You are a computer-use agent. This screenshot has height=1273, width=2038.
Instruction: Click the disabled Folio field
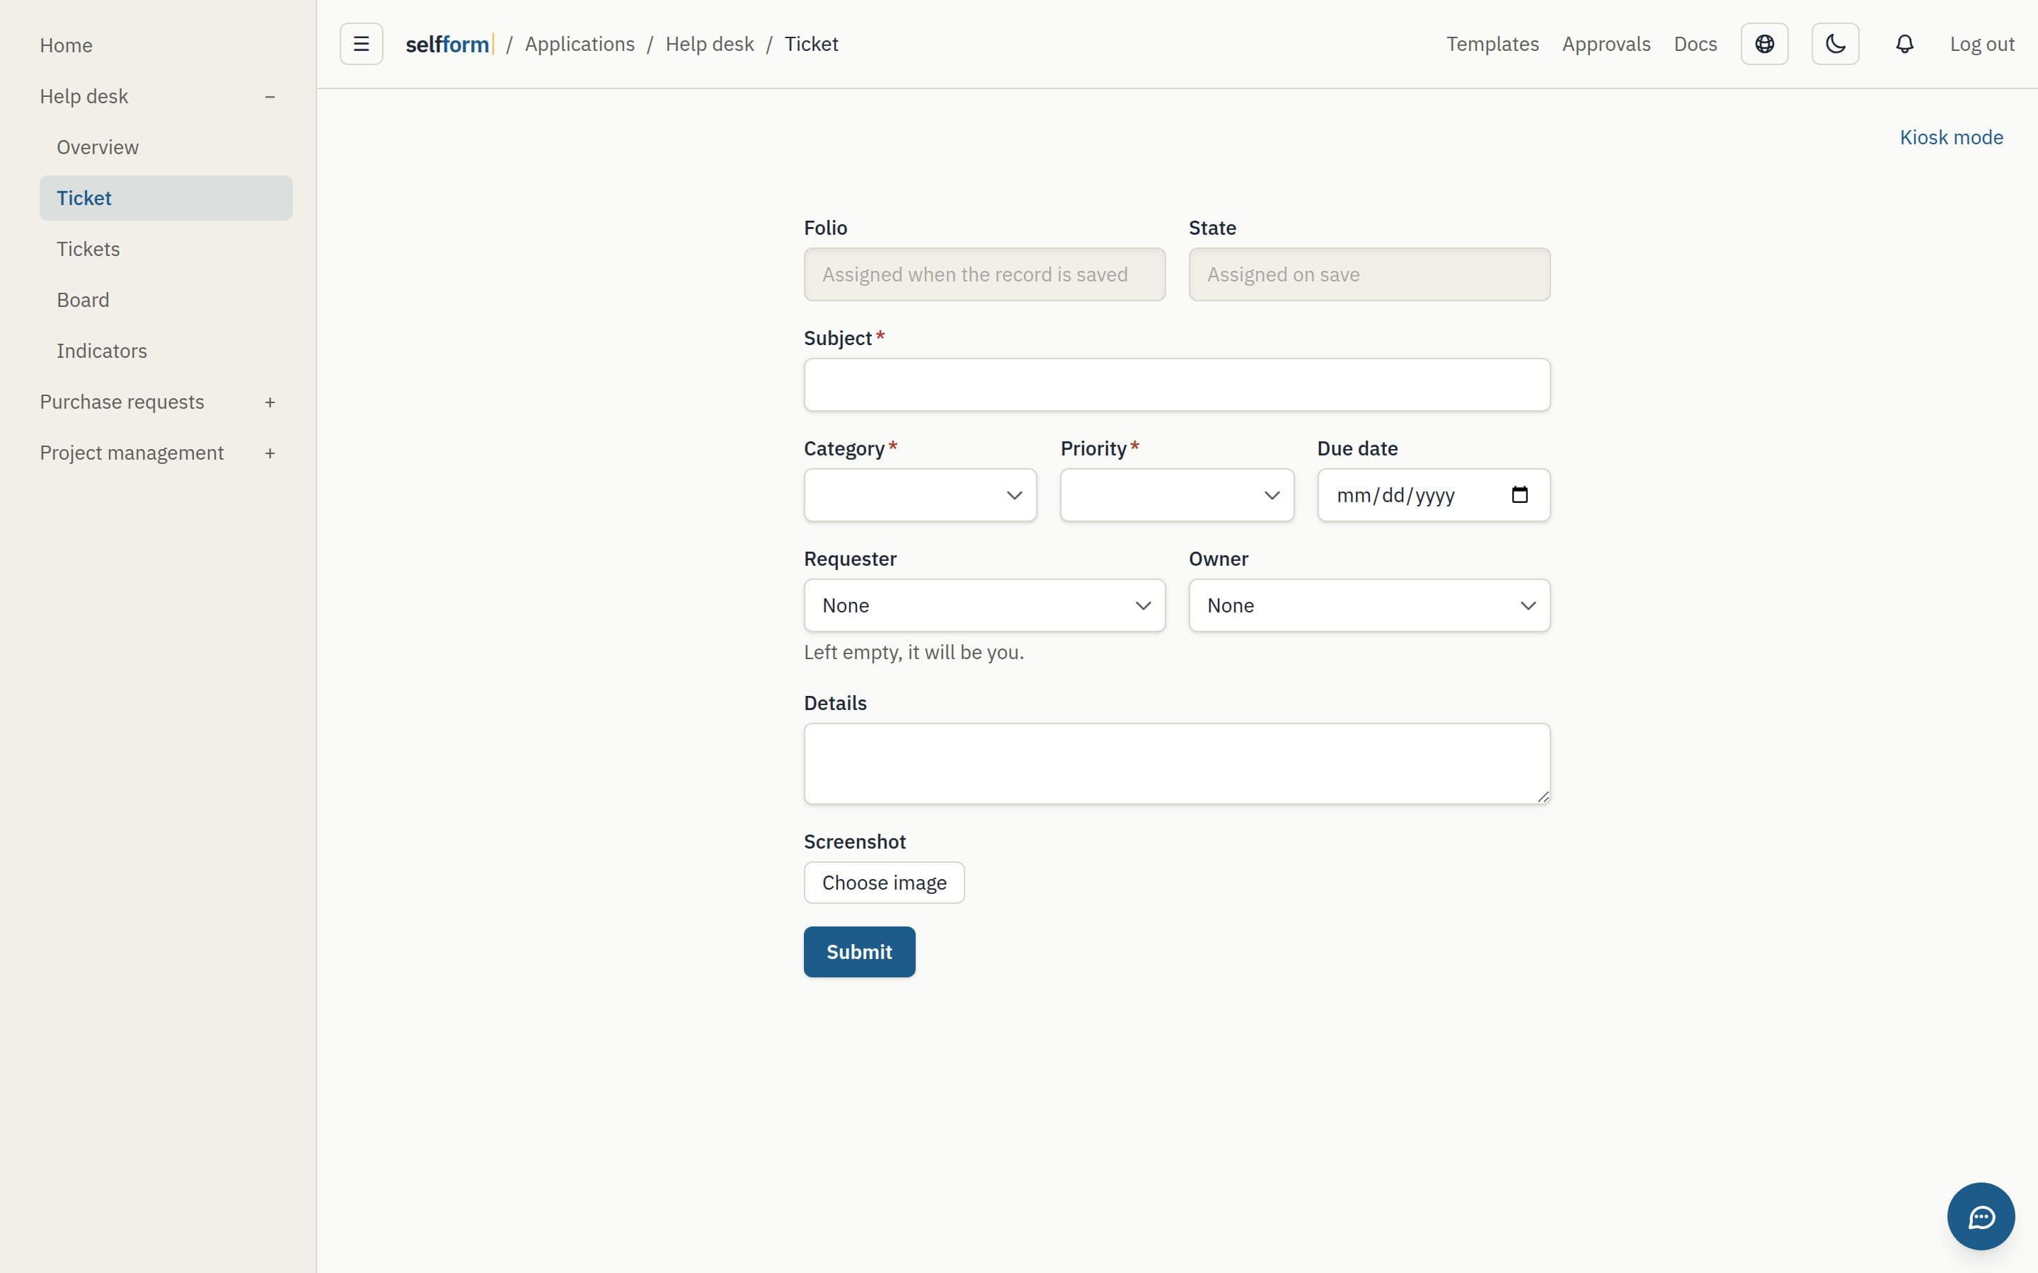[x=984, y=274]
